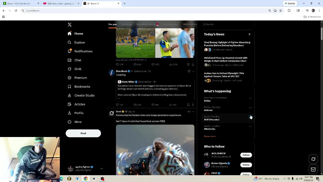Follow Bruno Sigwela
Image resolution: width=323 pixels, height=182 pixels.
[246, 165]
